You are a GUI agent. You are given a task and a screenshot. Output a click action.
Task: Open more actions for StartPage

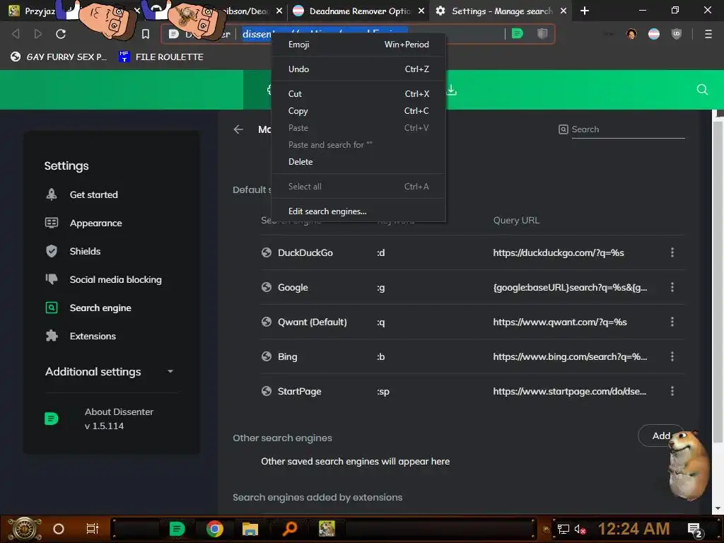[672, 391]
